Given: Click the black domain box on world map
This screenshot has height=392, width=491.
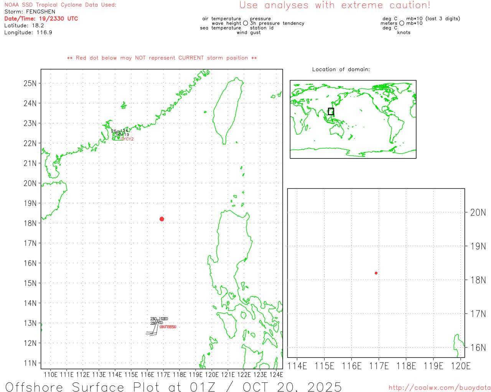Looking at the screenshot, I should click(331, 111).
